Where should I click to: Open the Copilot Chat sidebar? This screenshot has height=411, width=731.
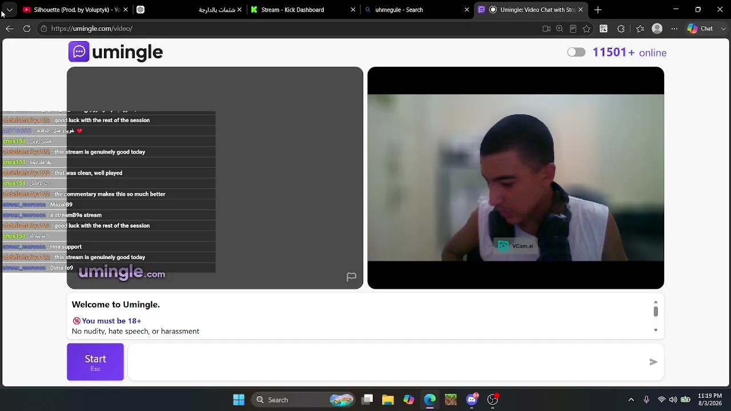pos(700,29)
